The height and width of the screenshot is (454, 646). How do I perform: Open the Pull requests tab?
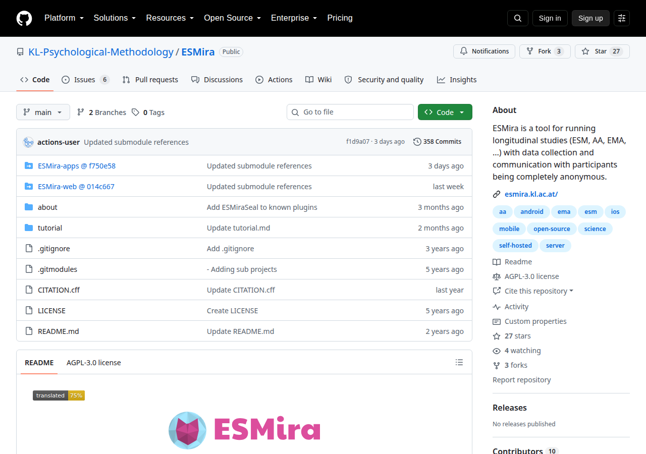[150, 80]
